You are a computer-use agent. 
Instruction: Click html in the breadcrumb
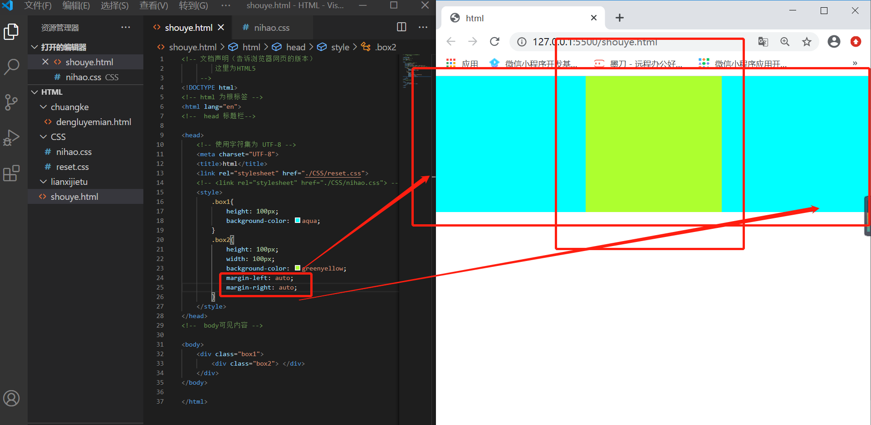tap(251, 47)
